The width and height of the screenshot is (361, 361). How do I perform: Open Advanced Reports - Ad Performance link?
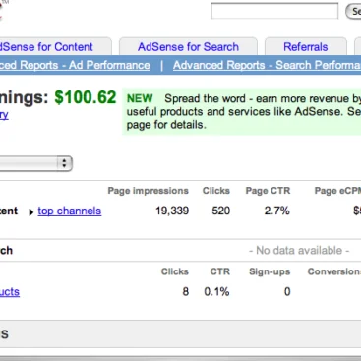click(x=75, y=65)
